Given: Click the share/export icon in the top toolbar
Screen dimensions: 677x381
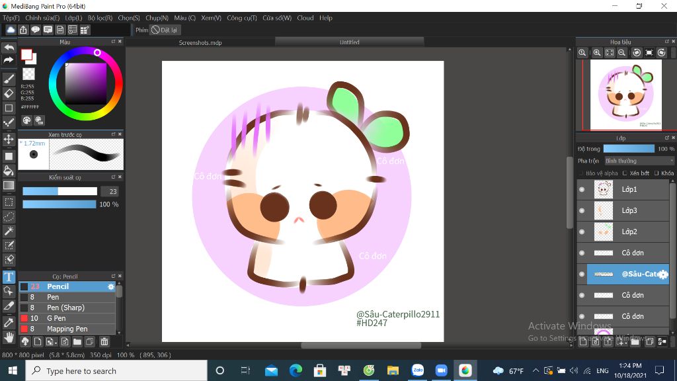Looking at the screenshot, I should tap(23, 30).
